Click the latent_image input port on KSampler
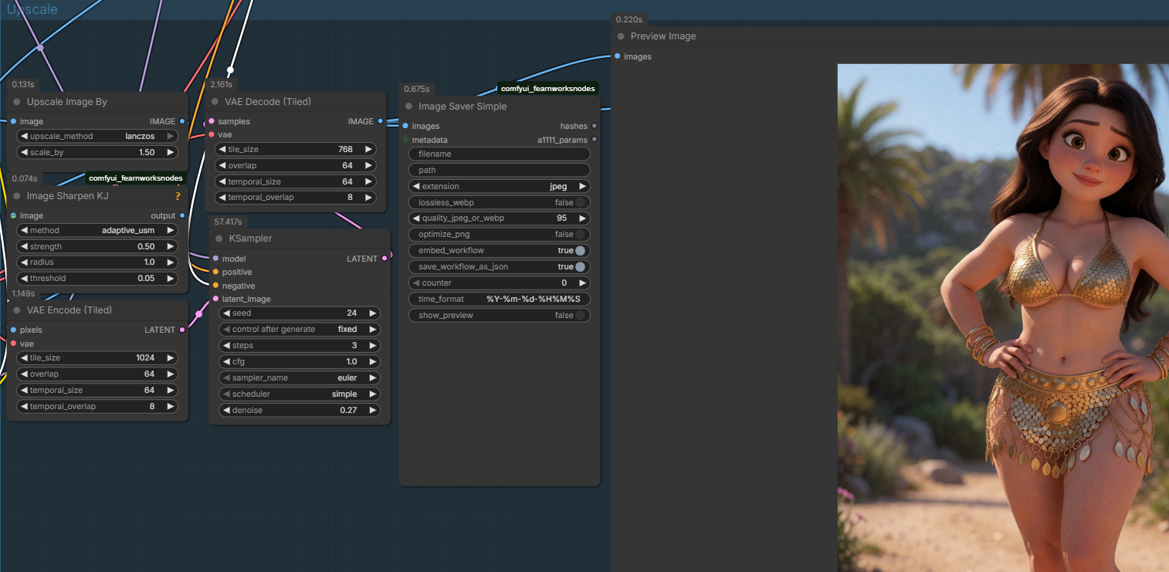 pos(215,299)
